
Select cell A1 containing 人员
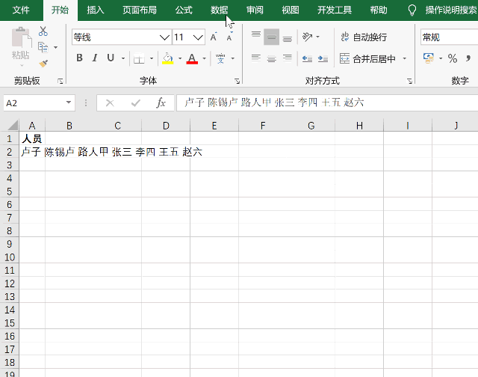coord(32,138)
